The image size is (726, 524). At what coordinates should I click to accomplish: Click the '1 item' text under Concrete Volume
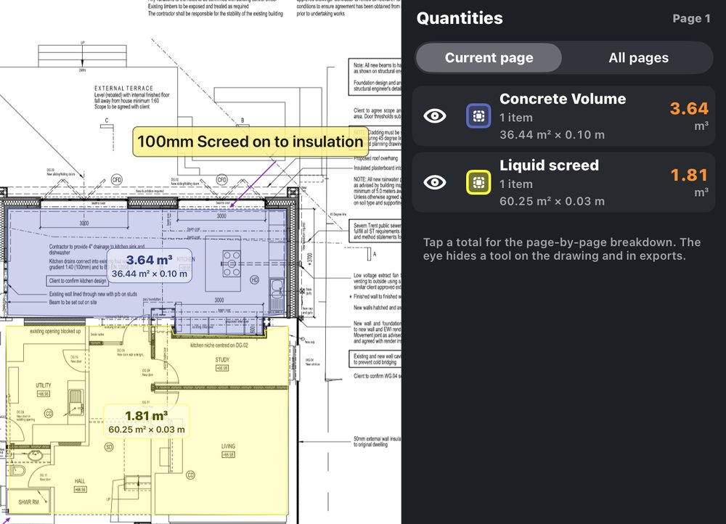click(x=515, y=118)
